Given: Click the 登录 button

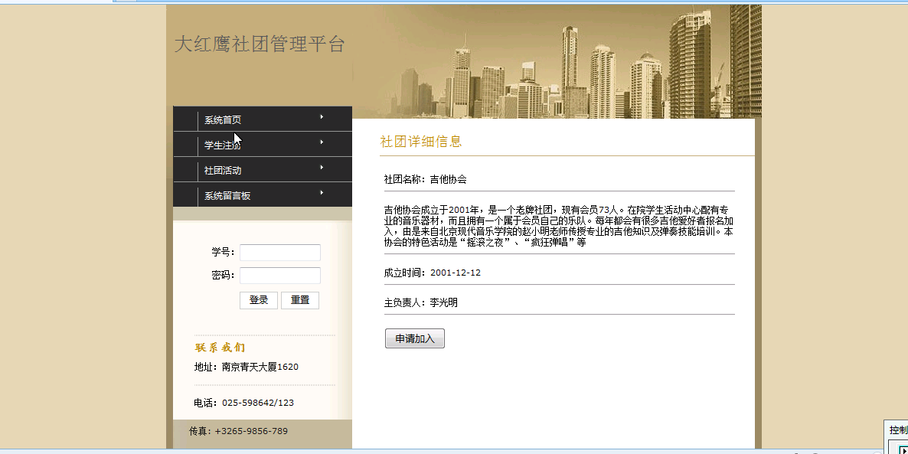Looking at the screenshot, I should (x=259, y=300).
